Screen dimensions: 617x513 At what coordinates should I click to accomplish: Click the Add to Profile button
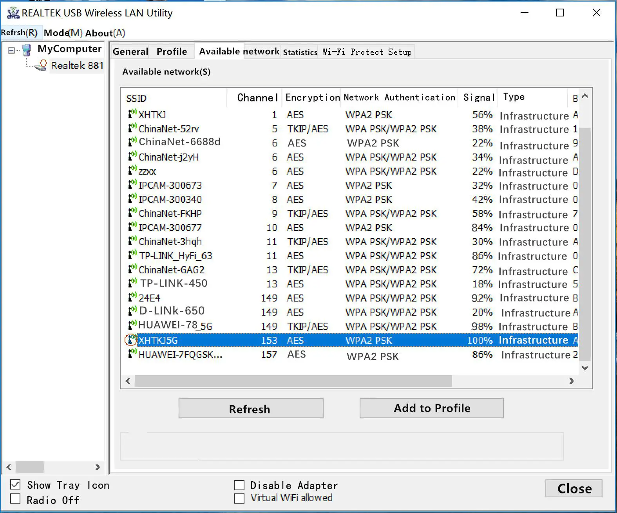pos(431,408)
